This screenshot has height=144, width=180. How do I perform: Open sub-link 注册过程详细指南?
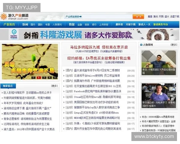[x=115, y=62]
